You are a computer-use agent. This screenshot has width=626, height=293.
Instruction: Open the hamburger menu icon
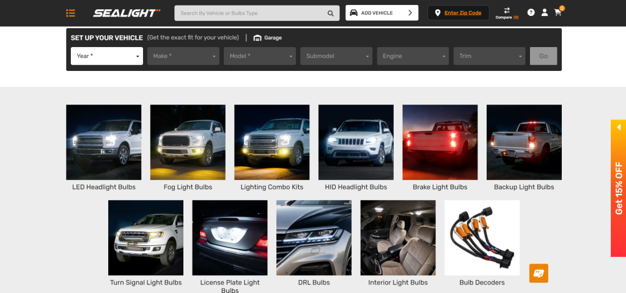[x=71, y=13]
